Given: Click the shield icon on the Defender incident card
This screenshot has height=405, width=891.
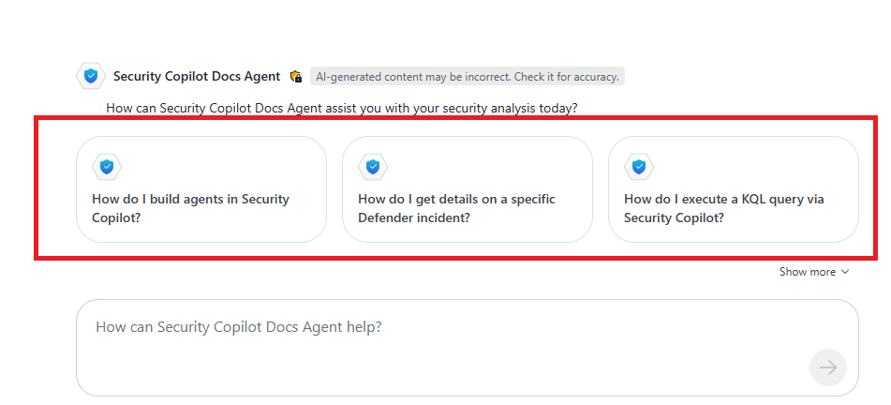Looking at the screenshot, I should 373,167.
